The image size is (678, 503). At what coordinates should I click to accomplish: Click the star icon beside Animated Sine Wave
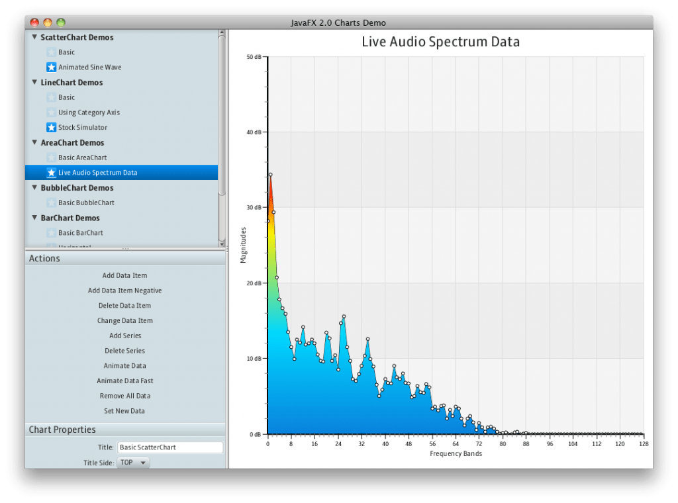[52, 67]
